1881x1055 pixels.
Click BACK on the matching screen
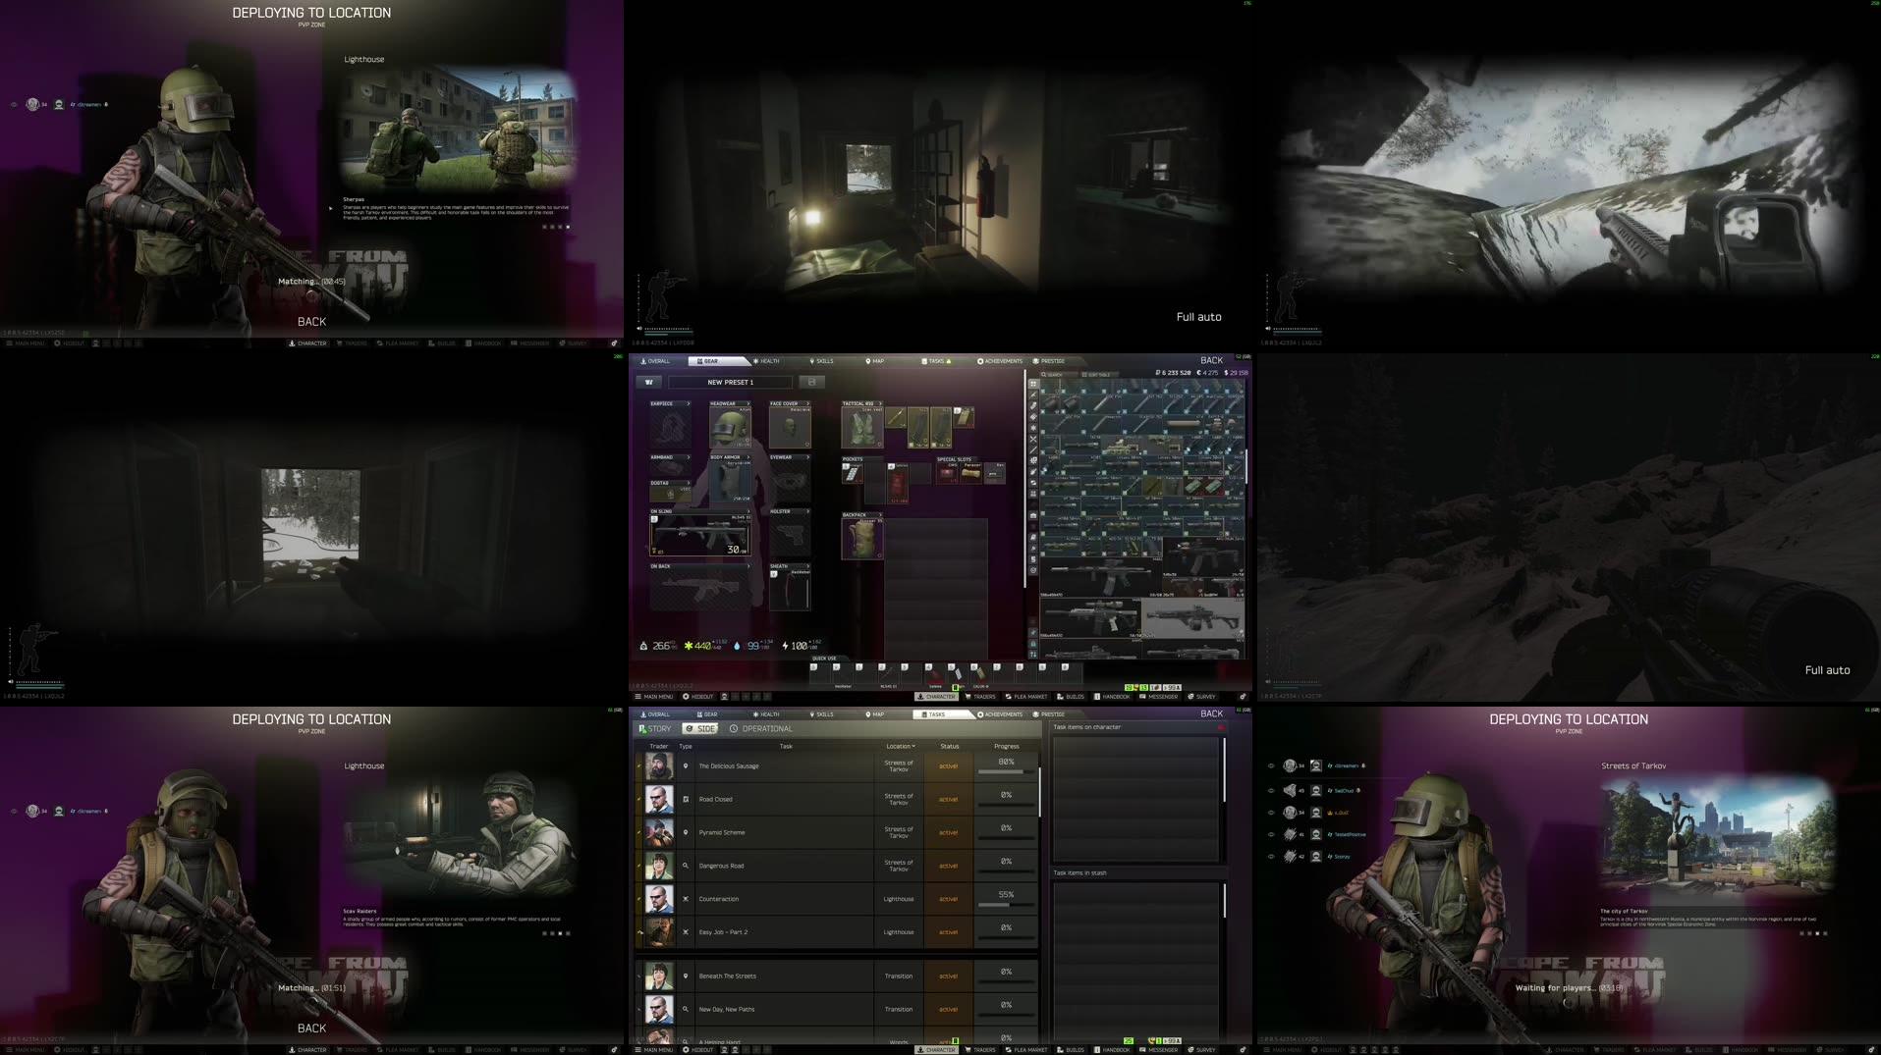[311, 321]
